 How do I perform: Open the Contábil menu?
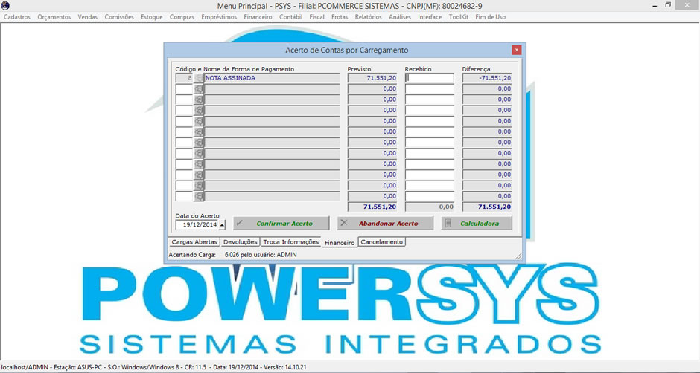pyautogui.click(x=290, y=17)
